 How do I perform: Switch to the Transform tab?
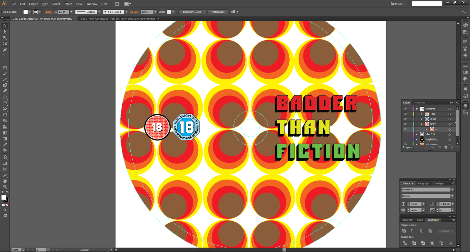[407, 220]
